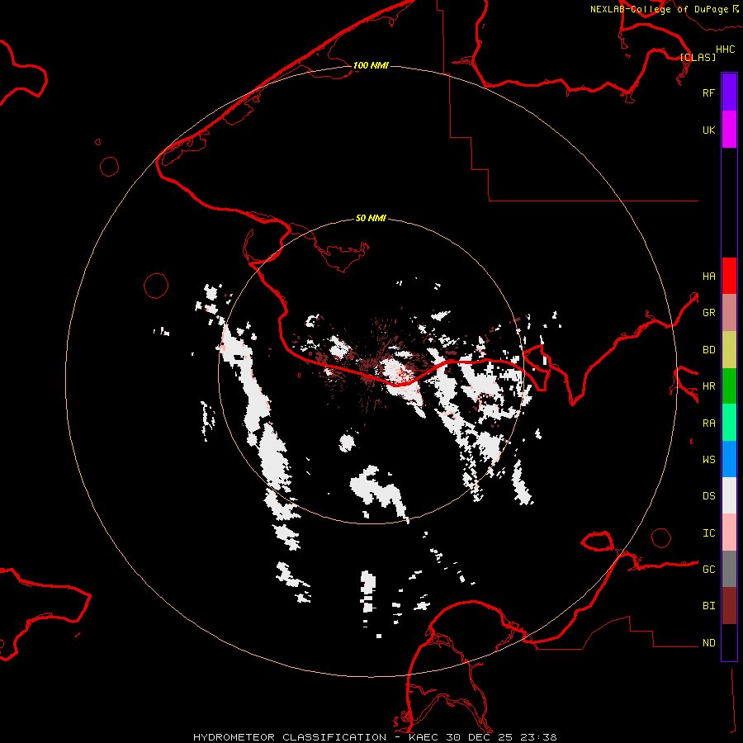Click the KAEC station identifier

424,737
